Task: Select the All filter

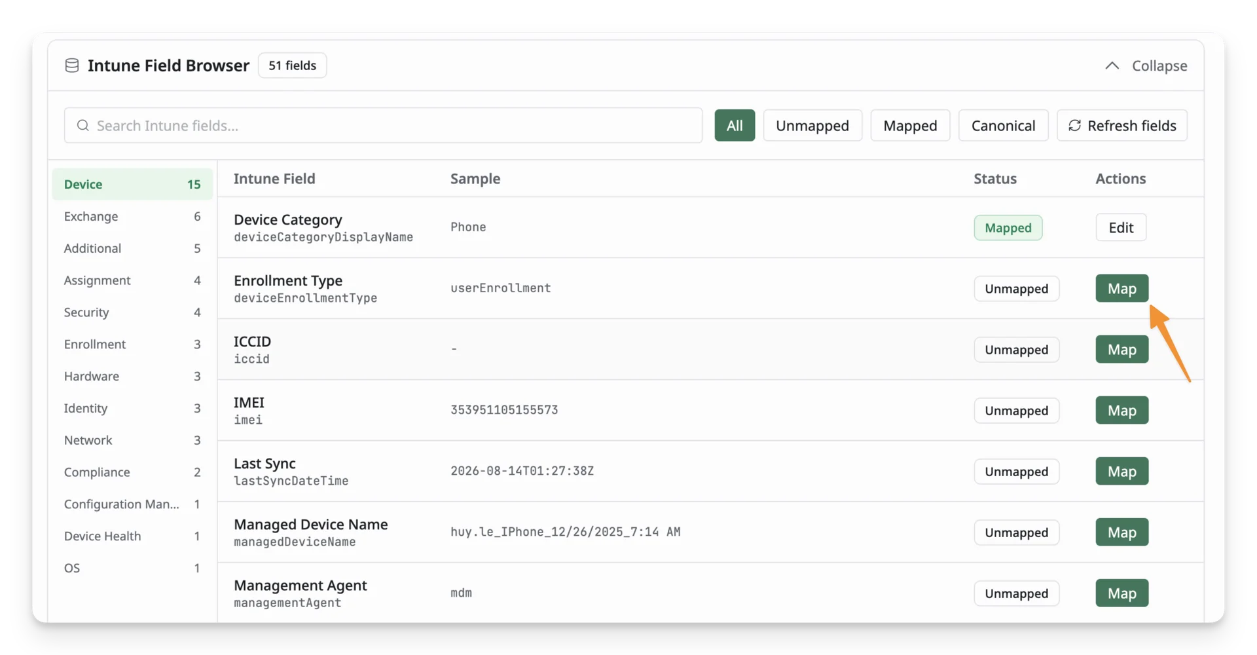Action: coord(735,125)
